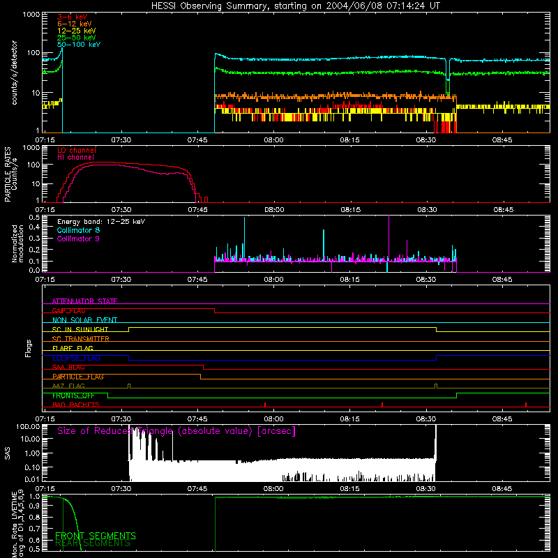The image size is (558, 558).
Task: Click the BAD_PACKETS flag label
Action: (76, 405)
